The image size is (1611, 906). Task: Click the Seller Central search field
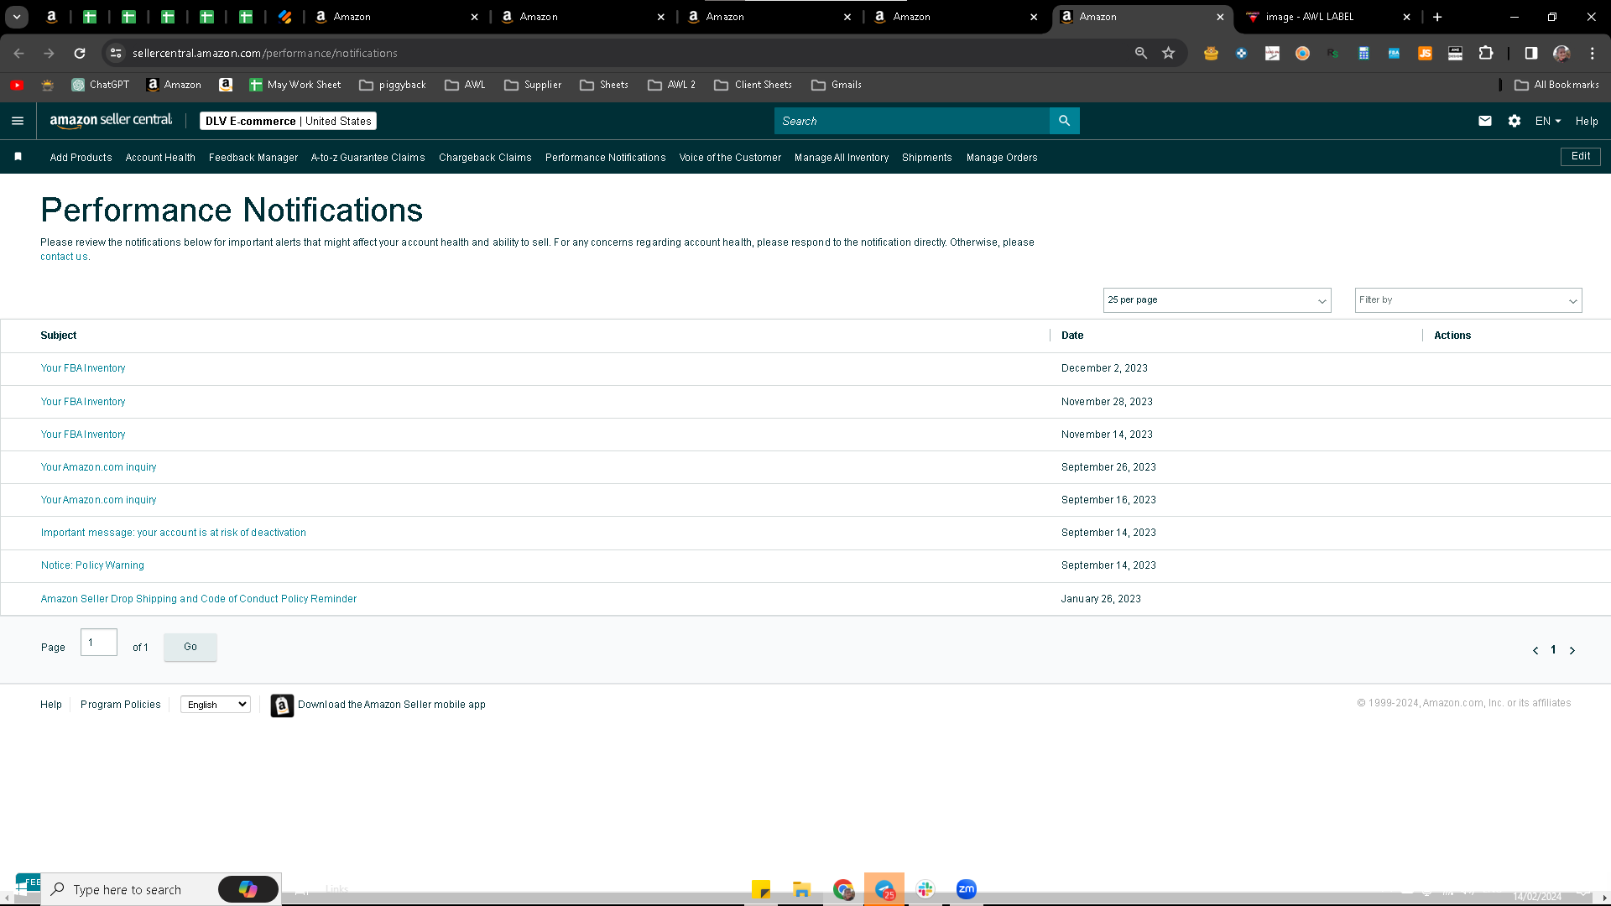pos(911,121)
